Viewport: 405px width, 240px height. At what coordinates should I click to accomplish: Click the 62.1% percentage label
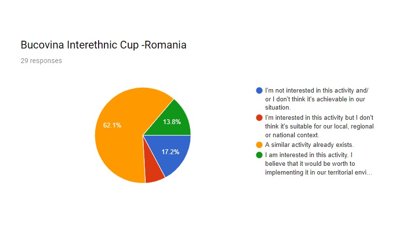112,125
